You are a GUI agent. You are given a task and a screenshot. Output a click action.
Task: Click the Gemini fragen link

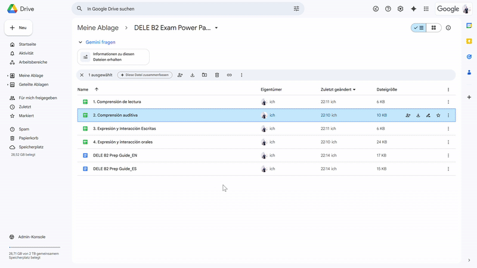[100, 42]
